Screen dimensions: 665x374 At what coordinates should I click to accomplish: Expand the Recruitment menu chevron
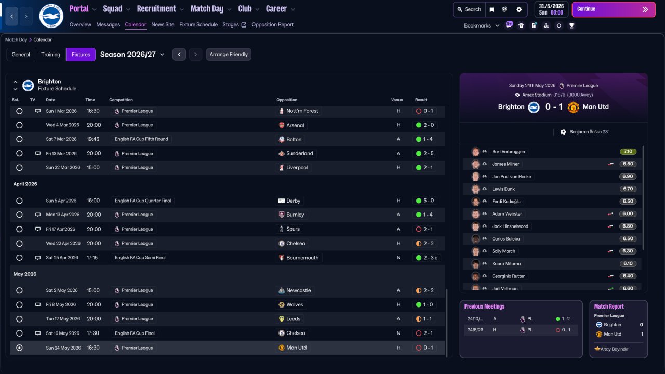(181, 9)
